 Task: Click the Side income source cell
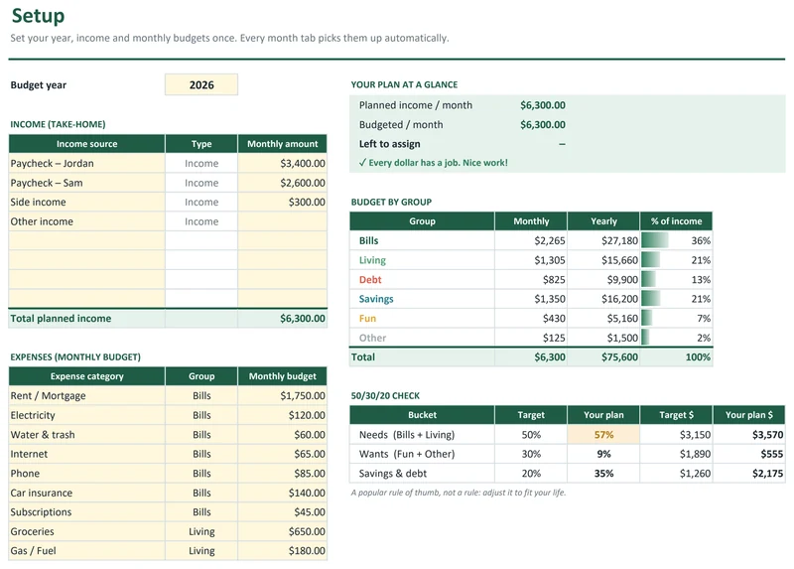pos(86,203)
